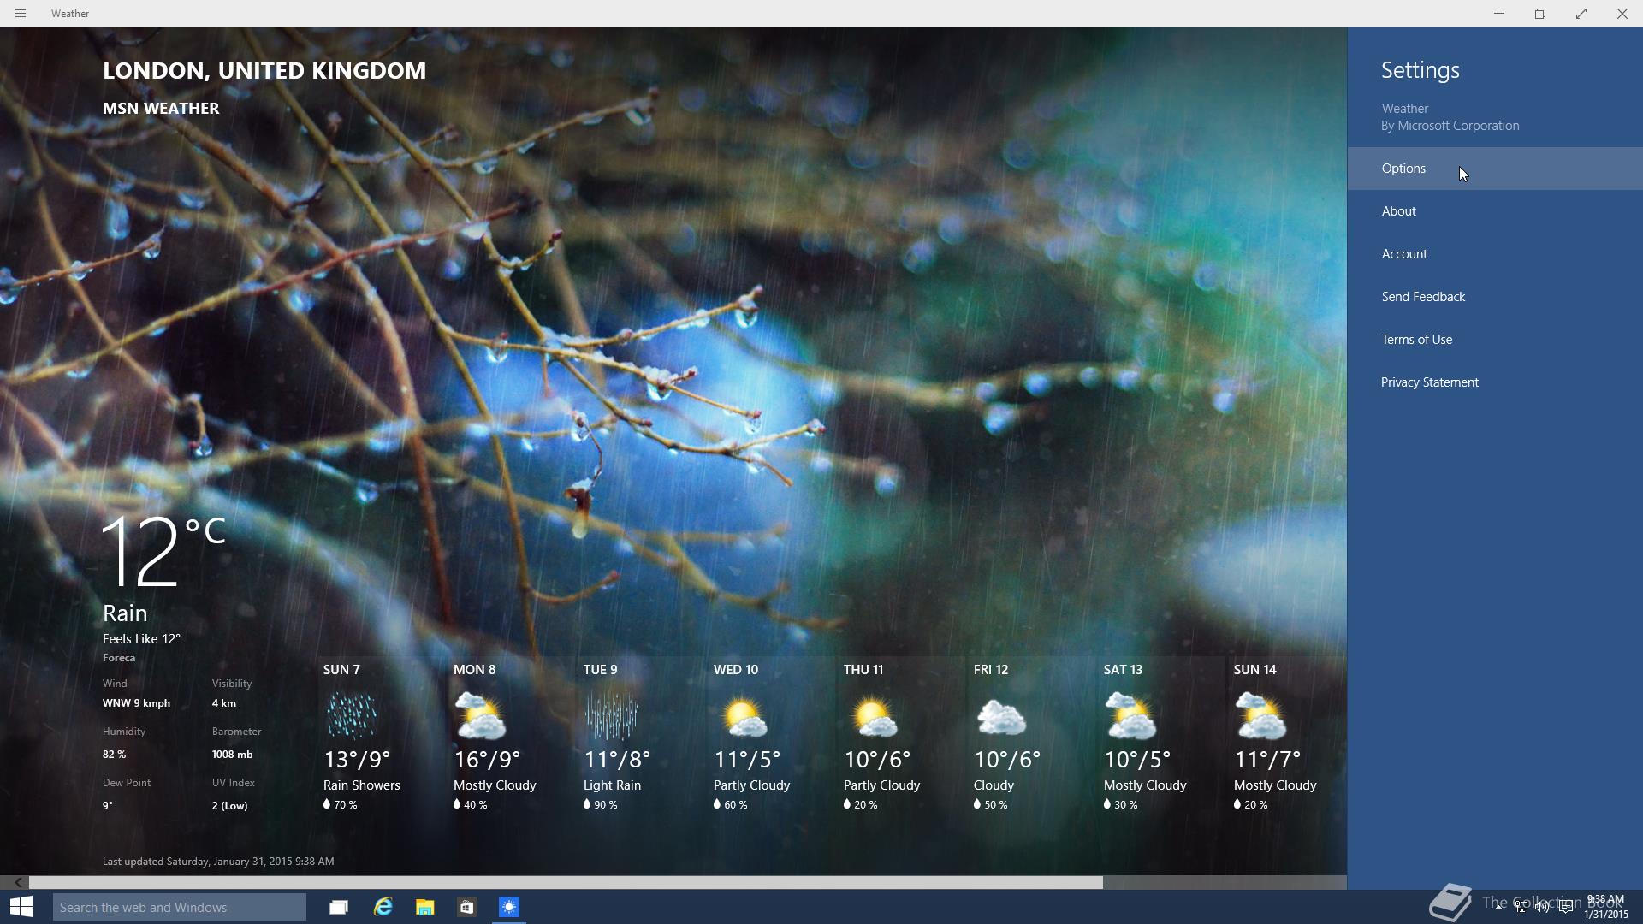Click the Rain current condition text

click(x=125, y=613)
